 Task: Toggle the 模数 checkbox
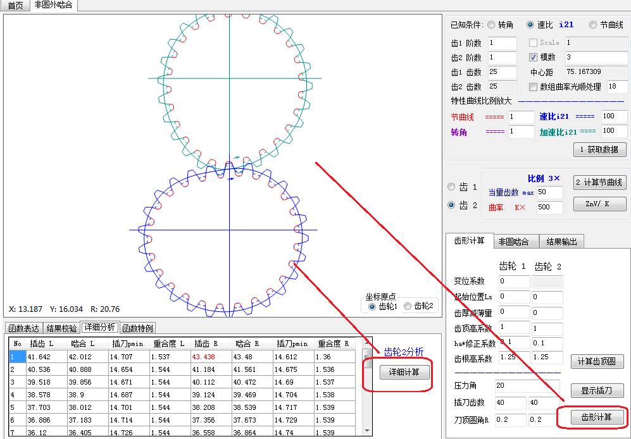(533, 58)
